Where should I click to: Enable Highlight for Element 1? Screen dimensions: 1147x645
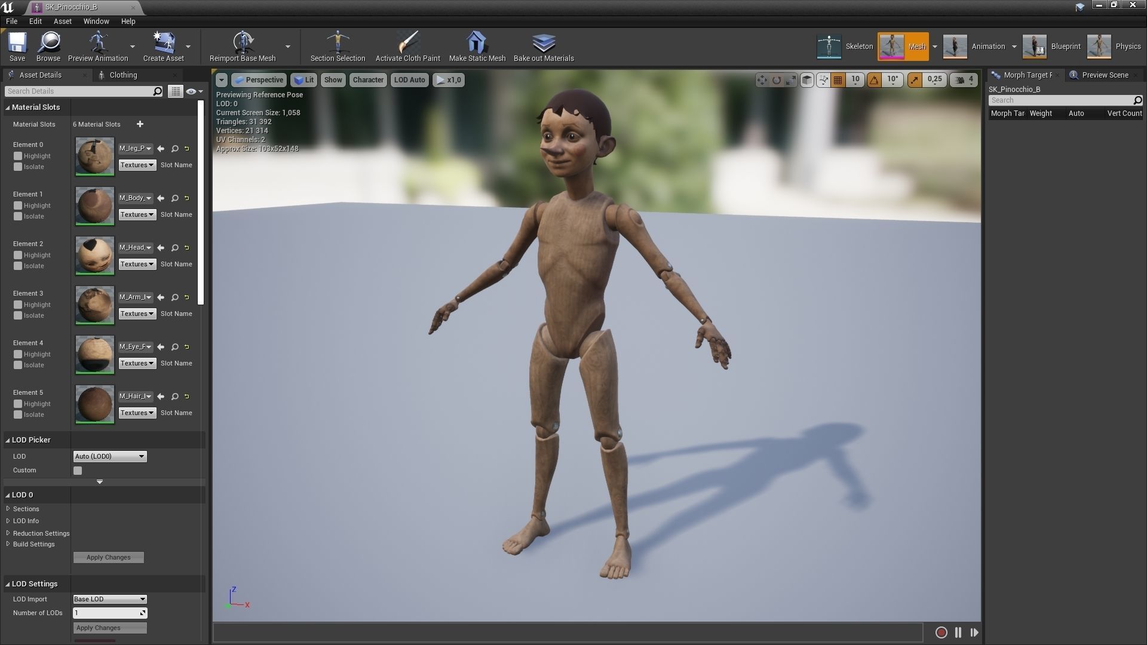(x=18, y=205)
